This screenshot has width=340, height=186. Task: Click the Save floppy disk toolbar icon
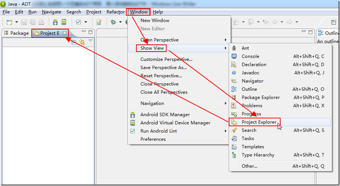point(24,22)
